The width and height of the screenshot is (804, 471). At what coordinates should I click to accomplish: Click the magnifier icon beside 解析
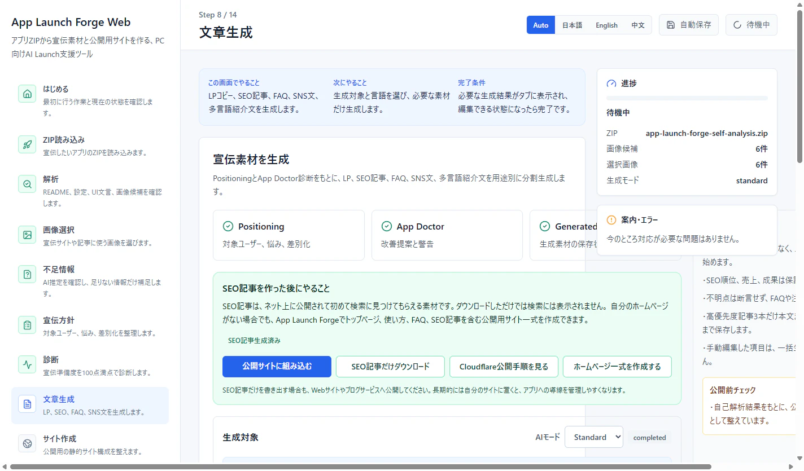coord(27,184)
